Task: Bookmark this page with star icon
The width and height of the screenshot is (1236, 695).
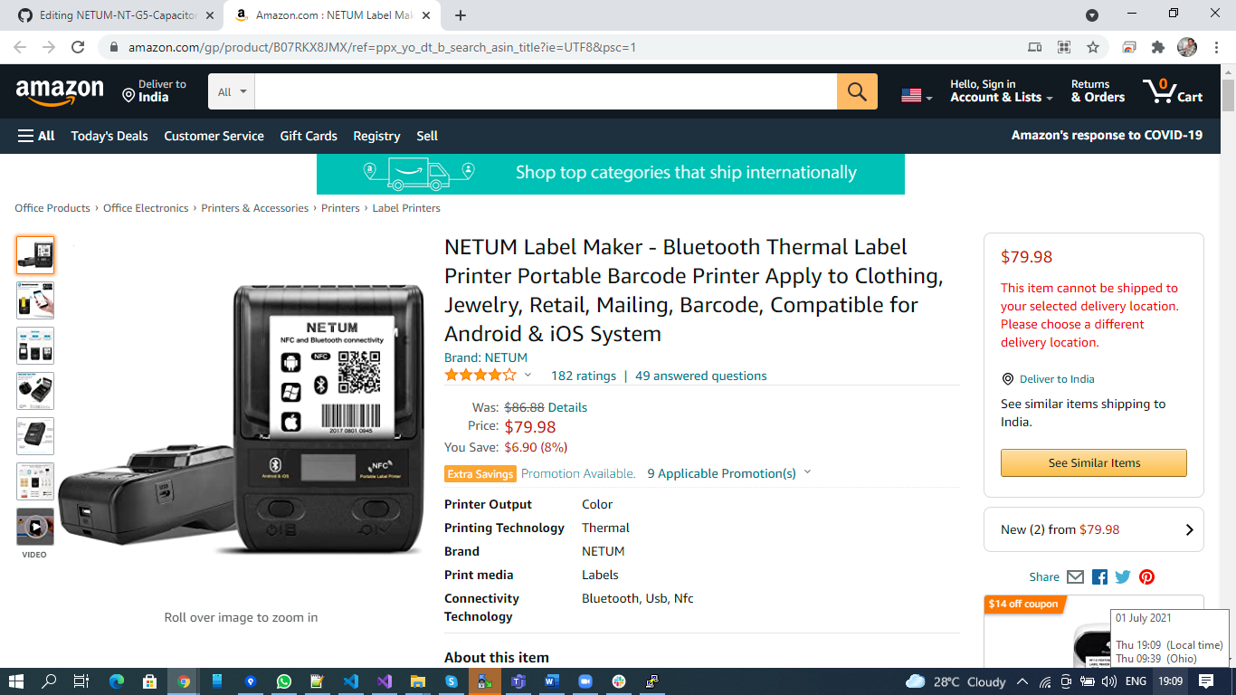Action: (x=1093, y=47)
